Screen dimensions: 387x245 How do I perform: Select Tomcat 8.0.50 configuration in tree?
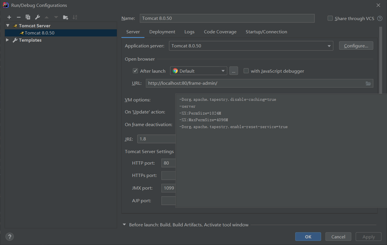(61, 33)
